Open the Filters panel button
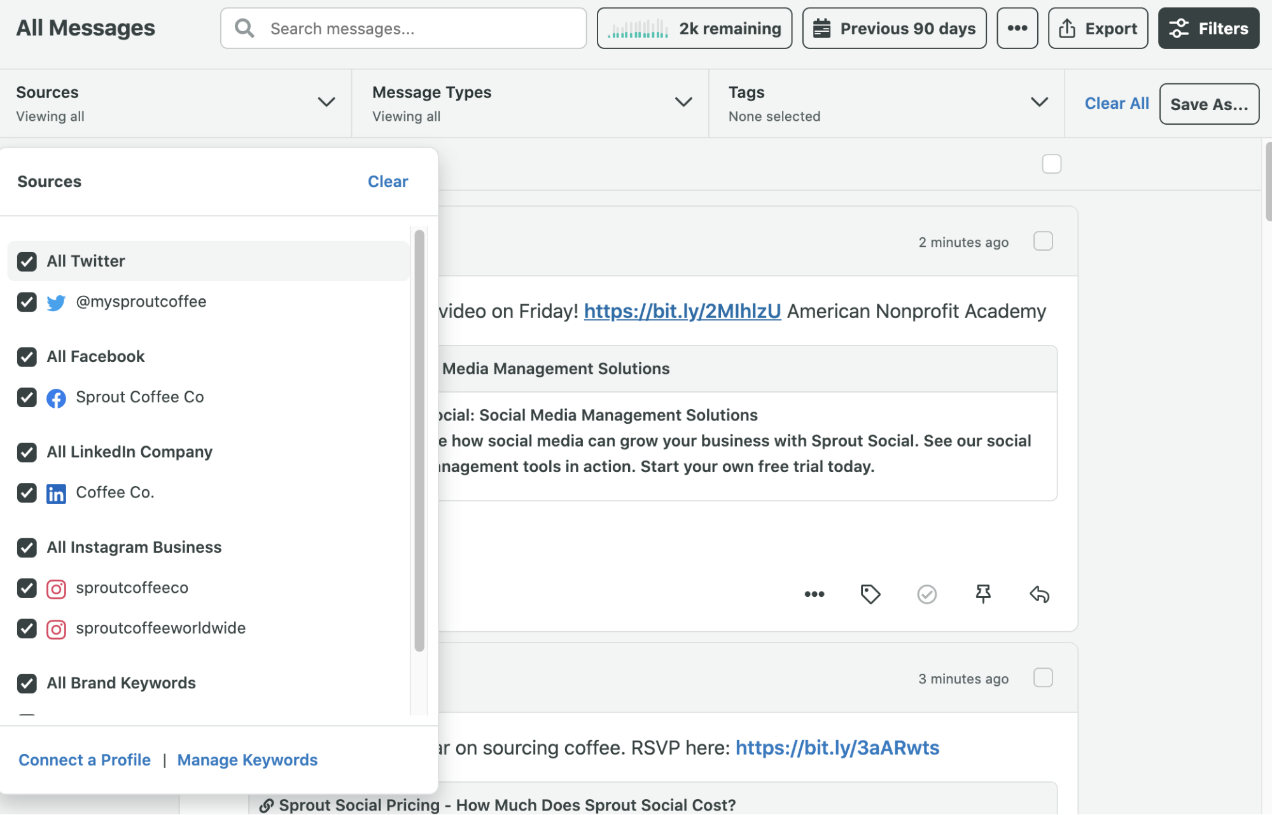The height and width of the screenshot is (815, 1272). point(1208,28)
